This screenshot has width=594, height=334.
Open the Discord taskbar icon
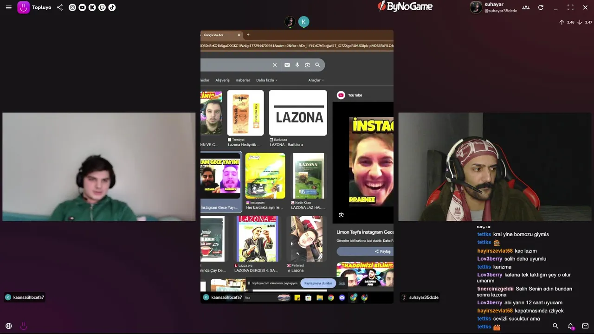pos(342,297)
